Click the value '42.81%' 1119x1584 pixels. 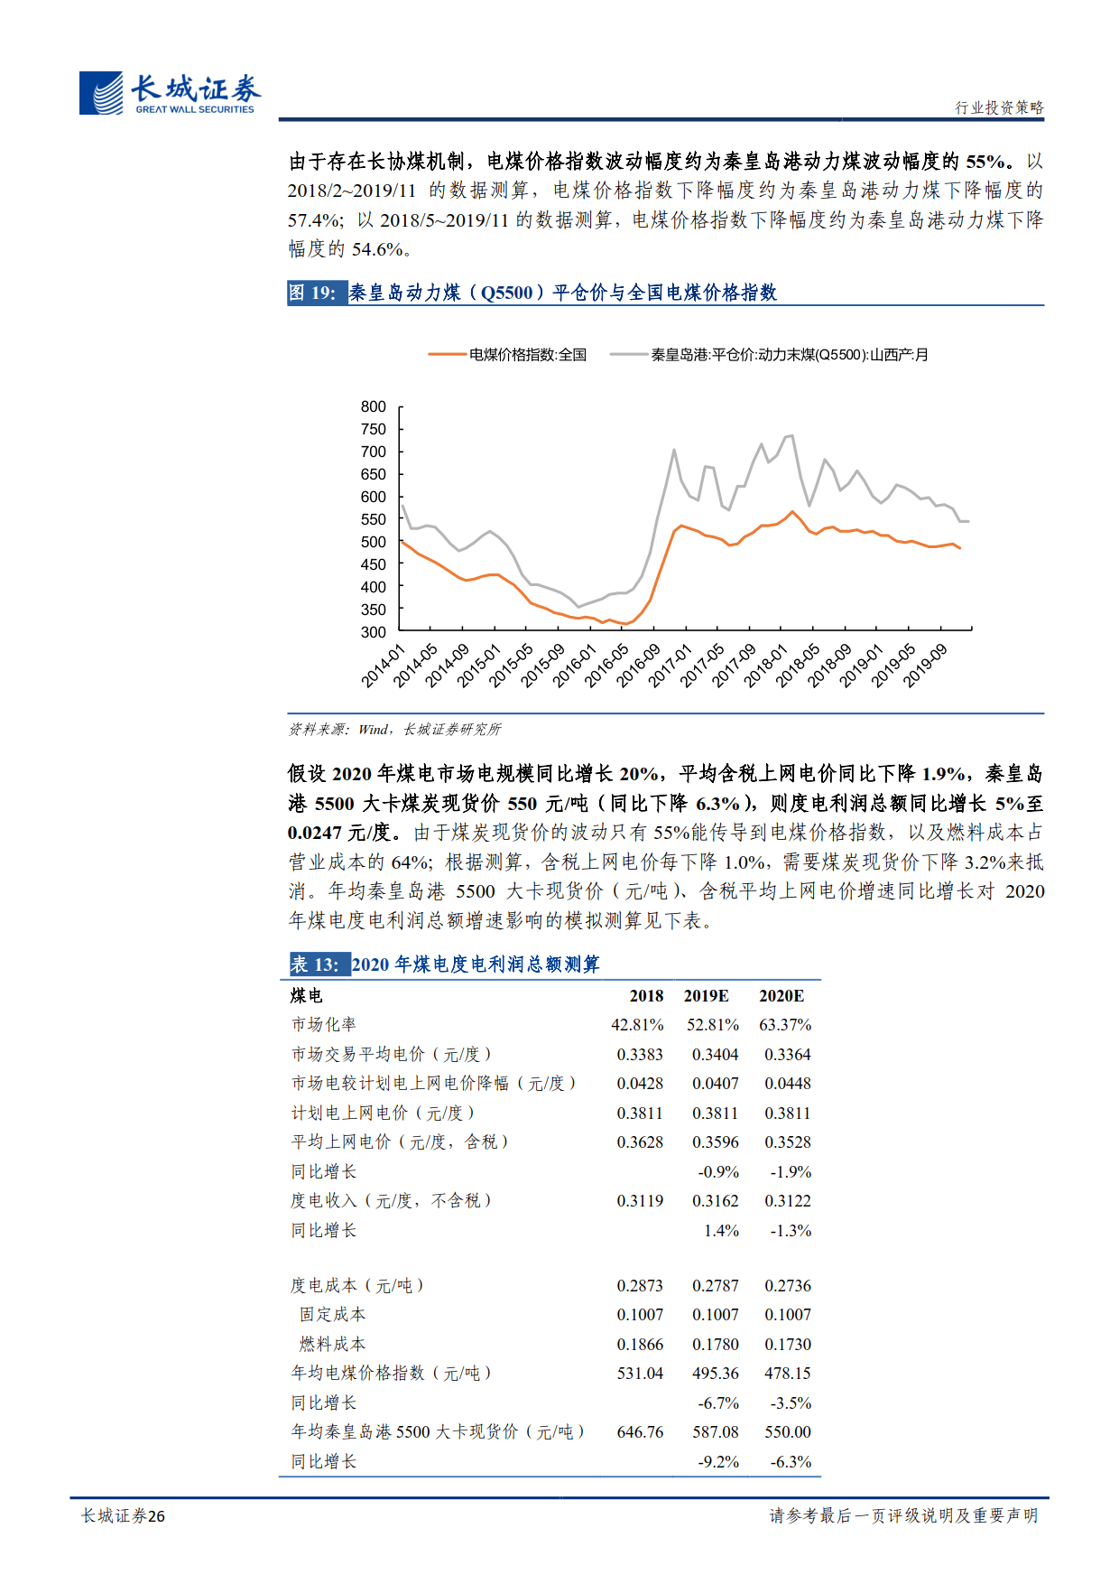coord(637,1025)
